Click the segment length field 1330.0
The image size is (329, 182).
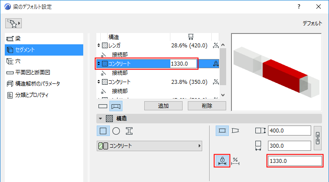pos(295,161)
